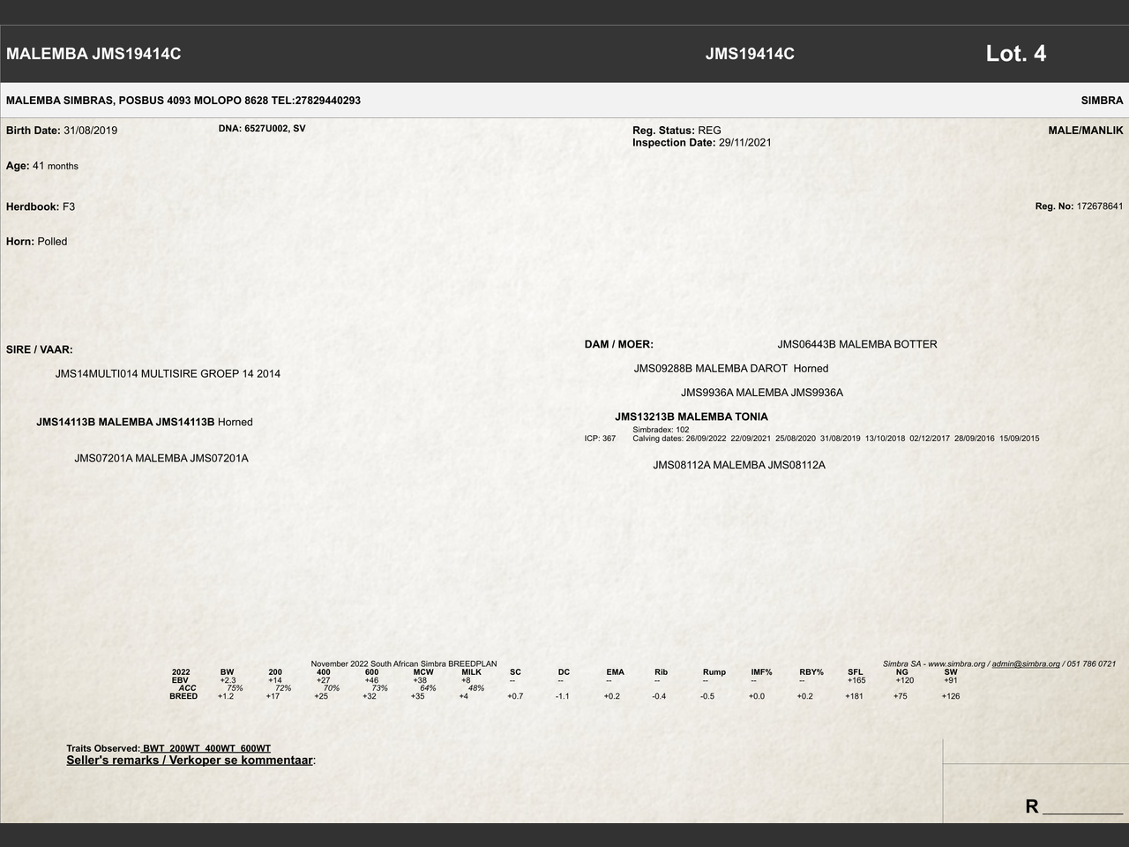Select birth date 31/08/2019
Image resolution: width=1129 pixels, height=847 pixels.
coord(90,131)
